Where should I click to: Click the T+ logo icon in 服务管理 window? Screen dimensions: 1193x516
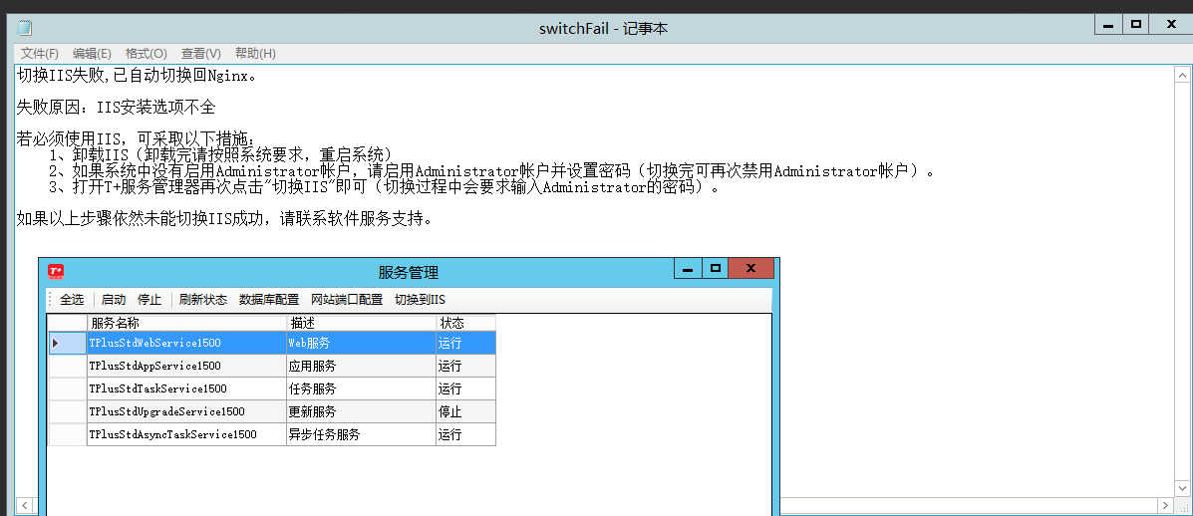click(x=56, y=271)
